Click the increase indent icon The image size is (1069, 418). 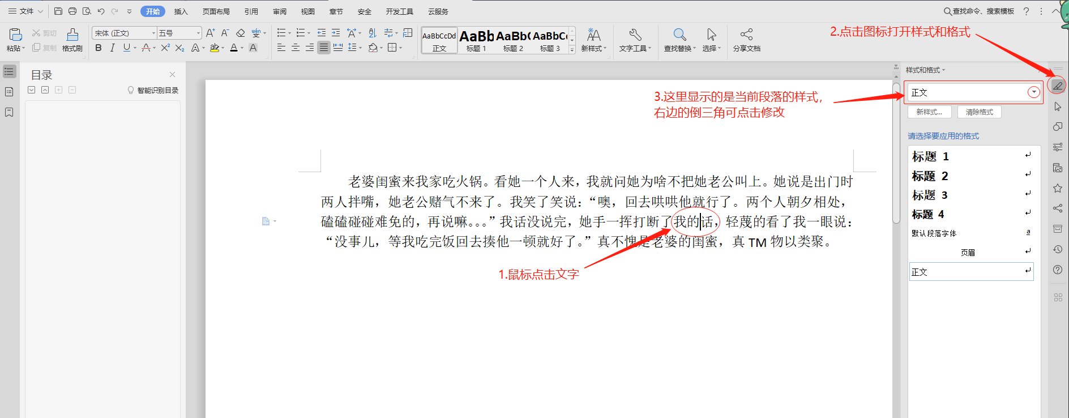tap(336, 33)
